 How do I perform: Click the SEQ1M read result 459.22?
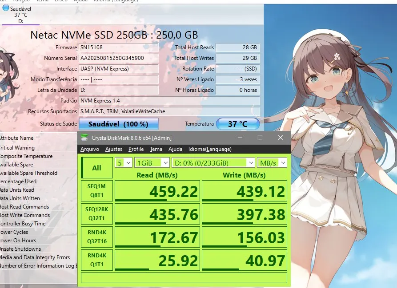pyautogui.click(x=157, y=191)
